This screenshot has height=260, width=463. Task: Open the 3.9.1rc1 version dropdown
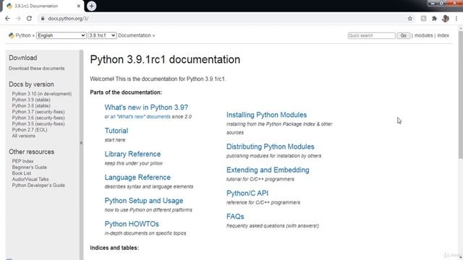pyautogui.click(x=102, y=35)
